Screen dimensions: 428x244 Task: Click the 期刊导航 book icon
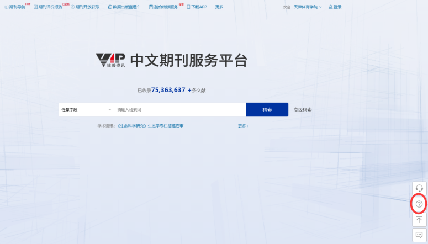pos(7,7)
